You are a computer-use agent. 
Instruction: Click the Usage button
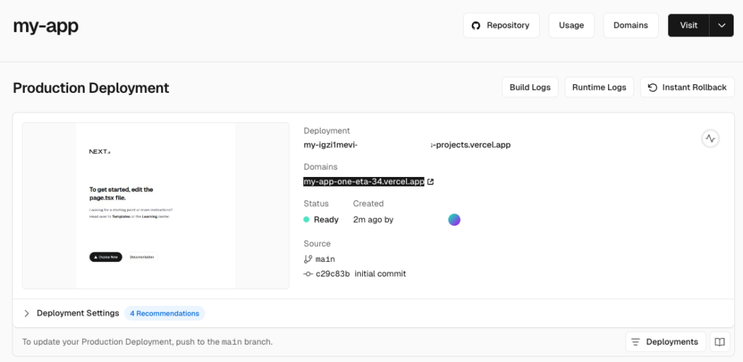[571, 25]
